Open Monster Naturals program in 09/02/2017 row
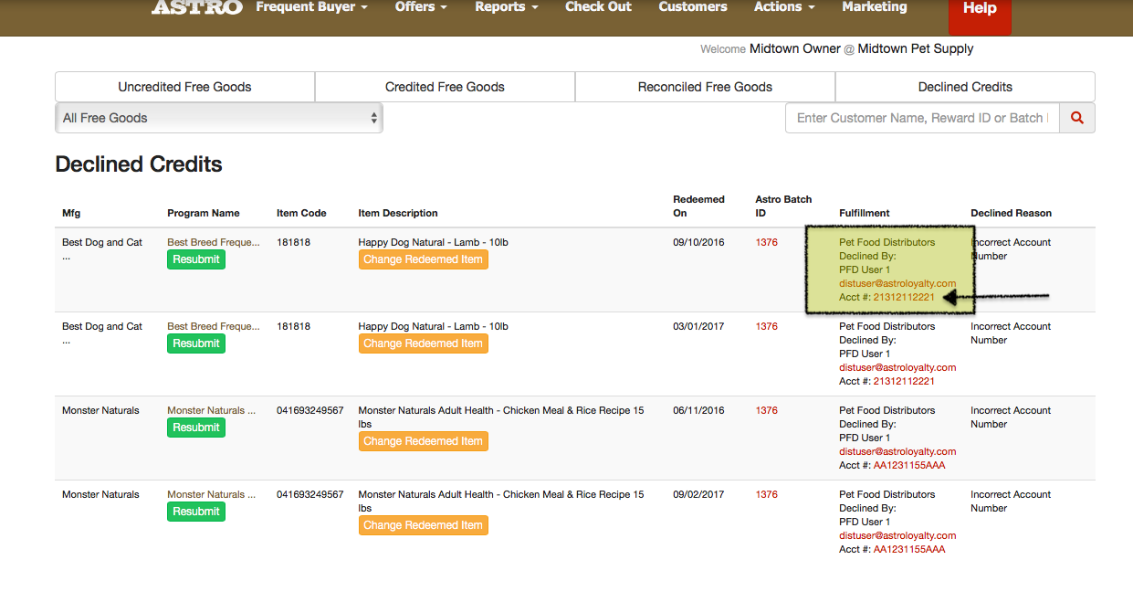This screenshot has height=602, width=1133. 212,494
